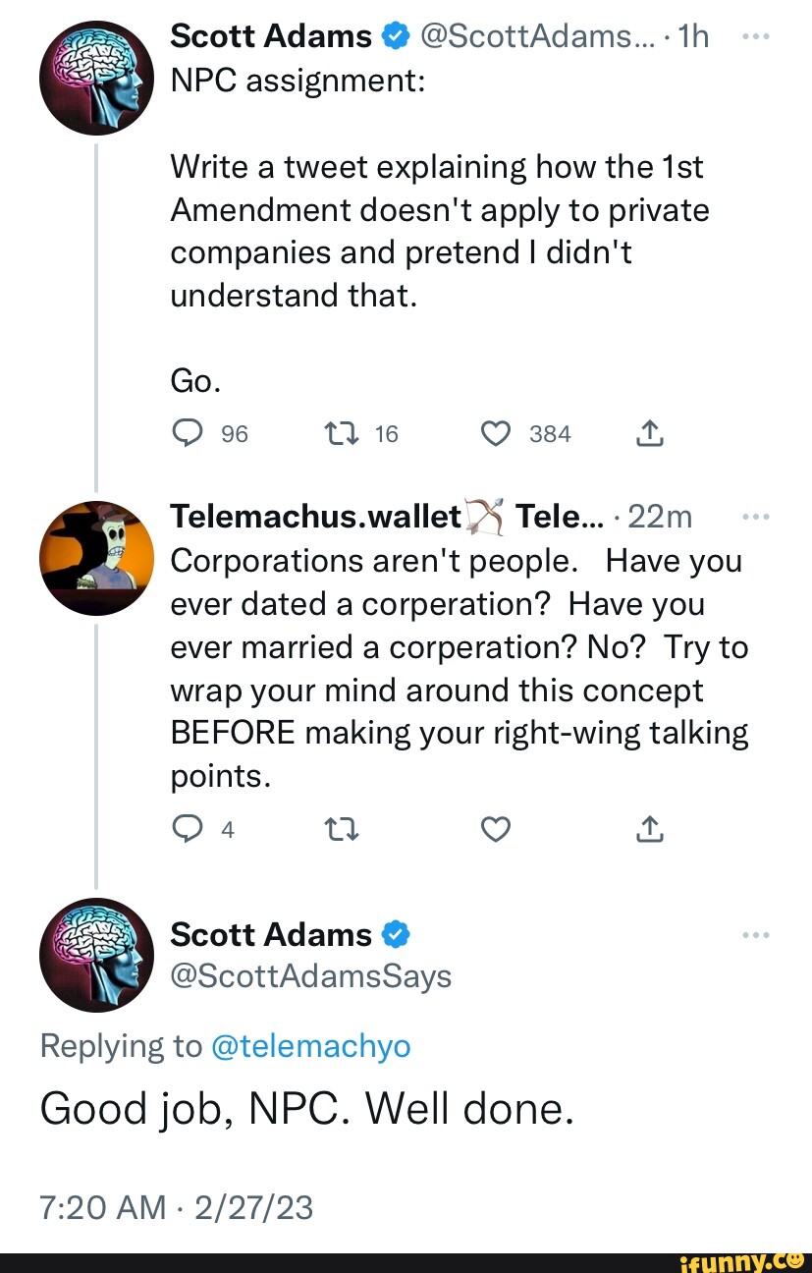Share the NPC assignment tweet
Screen dimensions: 812x1273
650,433
